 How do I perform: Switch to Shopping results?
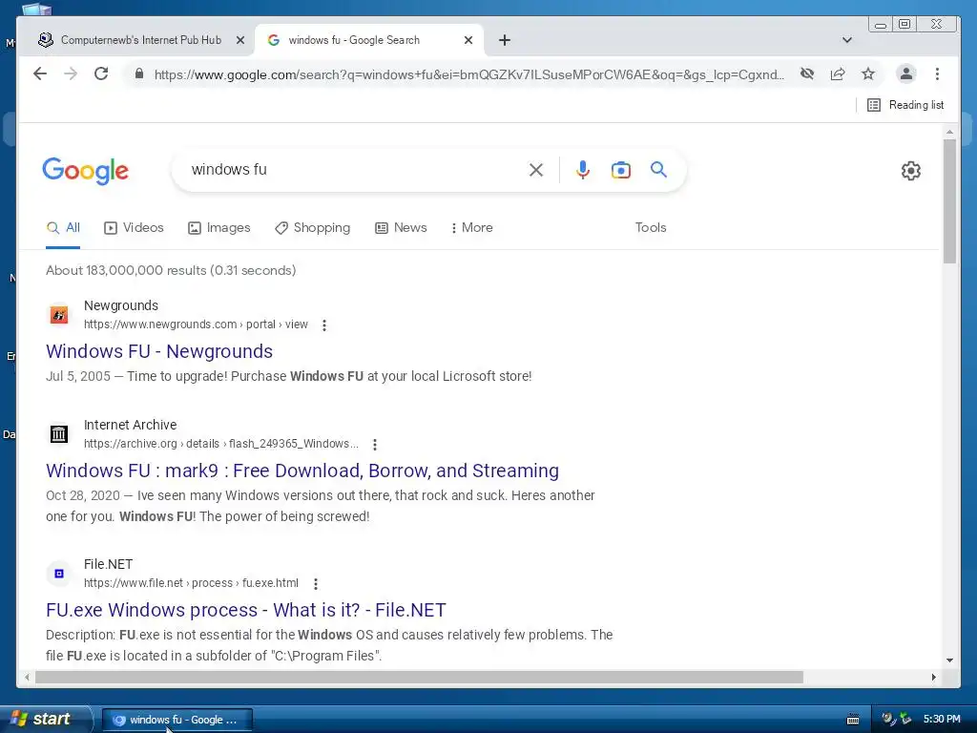[x=313, y=227]
